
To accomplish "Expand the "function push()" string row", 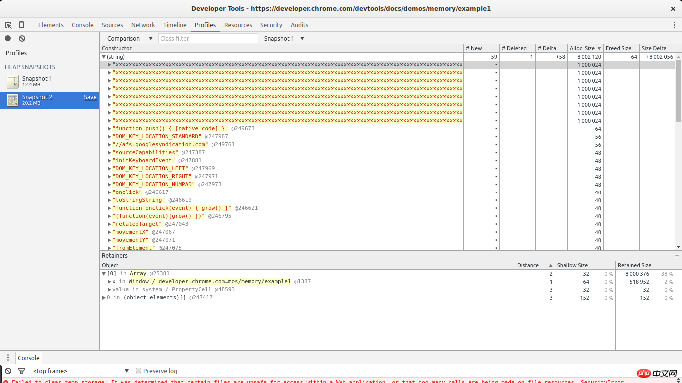I will pos(110,128).
